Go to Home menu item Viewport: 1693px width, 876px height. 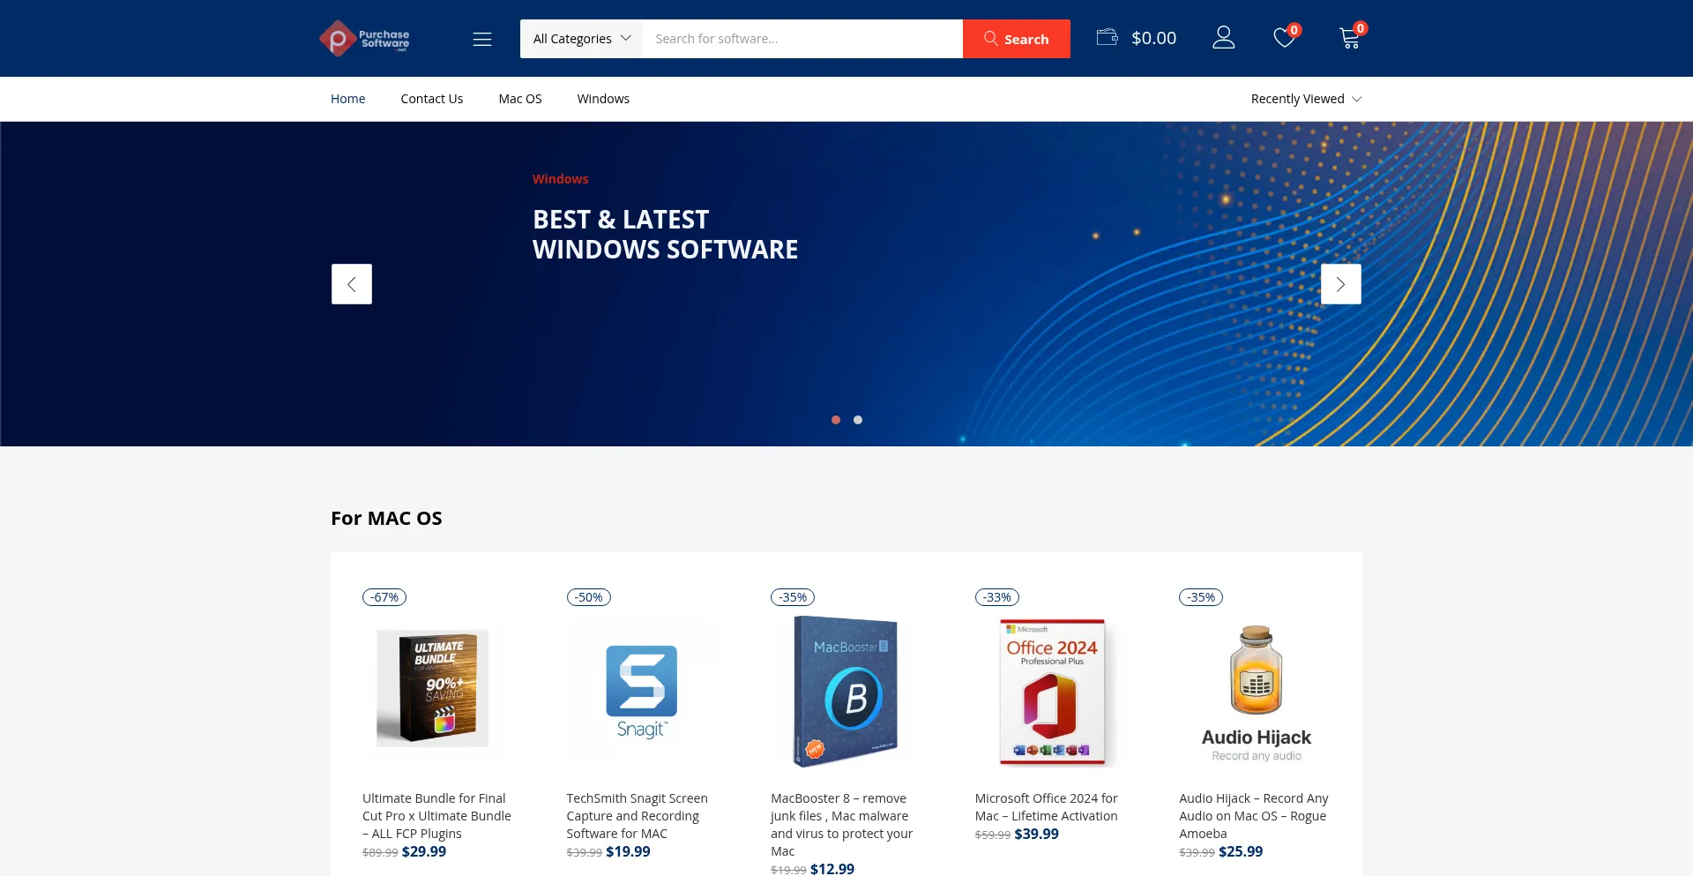[348, 99]
